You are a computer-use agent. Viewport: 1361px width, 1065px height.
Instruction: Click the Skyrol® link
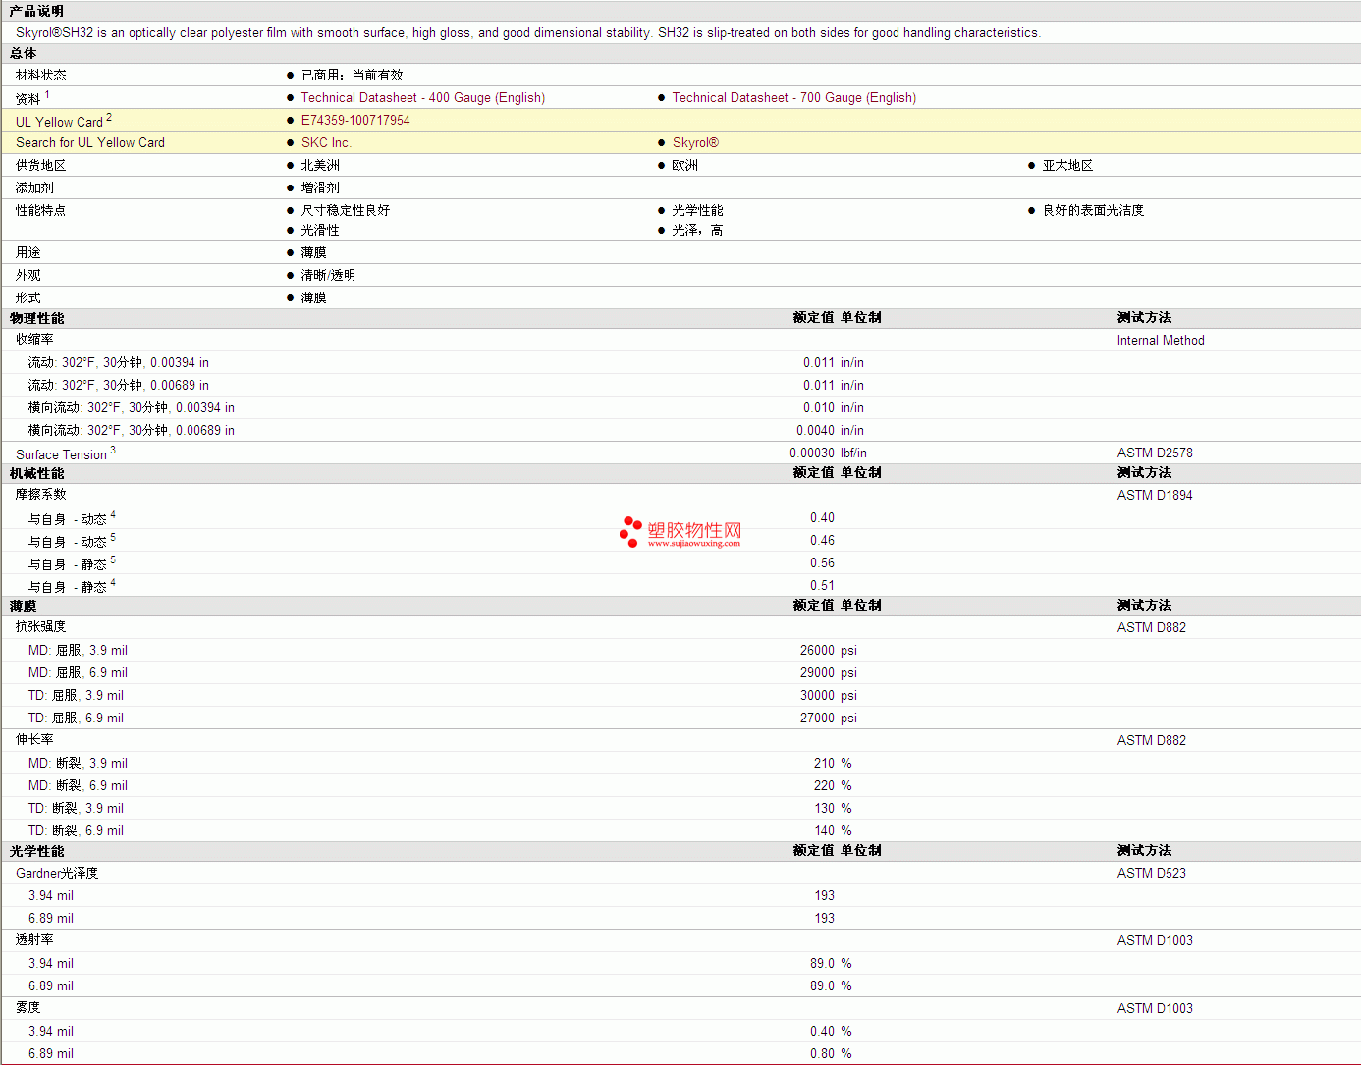click(695, 142)
